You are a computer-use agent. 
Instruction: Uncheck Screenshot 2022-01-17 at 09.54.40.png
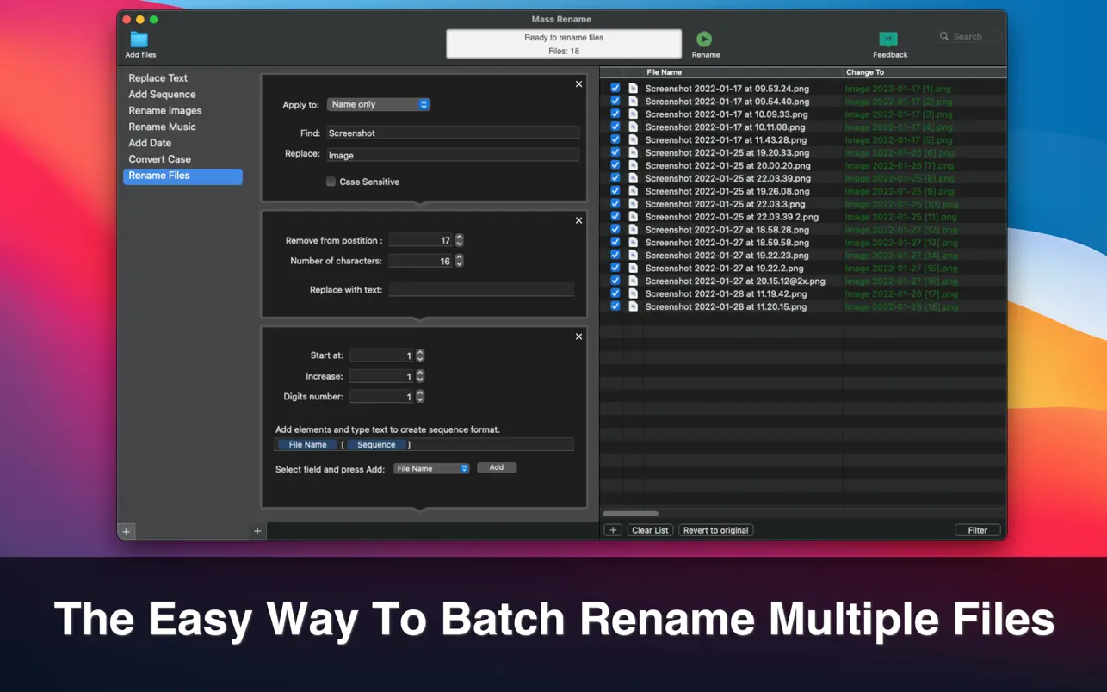point(615,101)
